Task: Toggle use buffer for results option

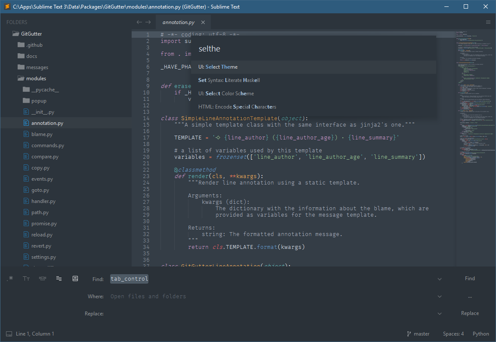Action: (75, 278)
